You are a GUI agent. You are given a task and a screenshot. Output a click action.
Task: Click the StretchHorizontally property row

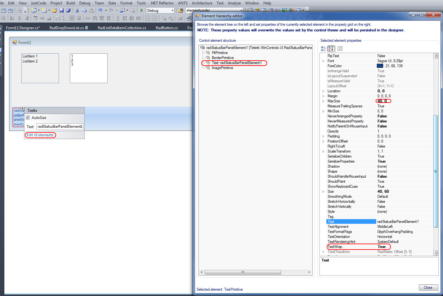(379, 202)
